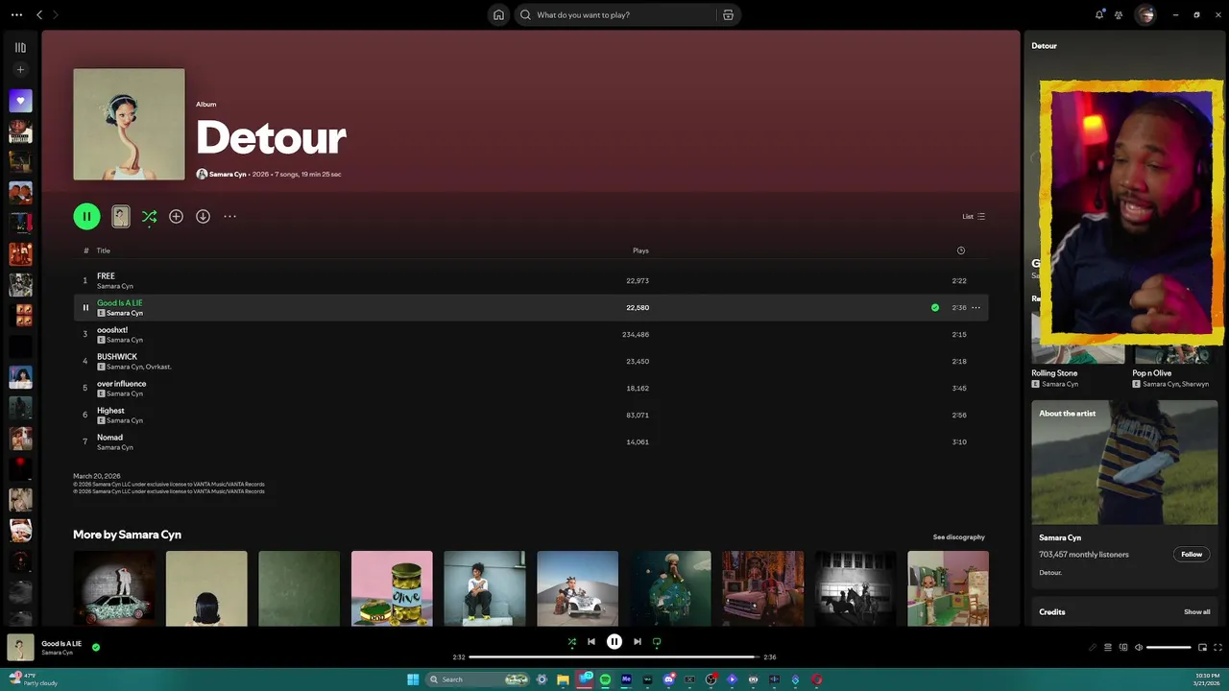Open more options for Good Is A LIE
Screen dimensions: 1229x691
[976, 307]
